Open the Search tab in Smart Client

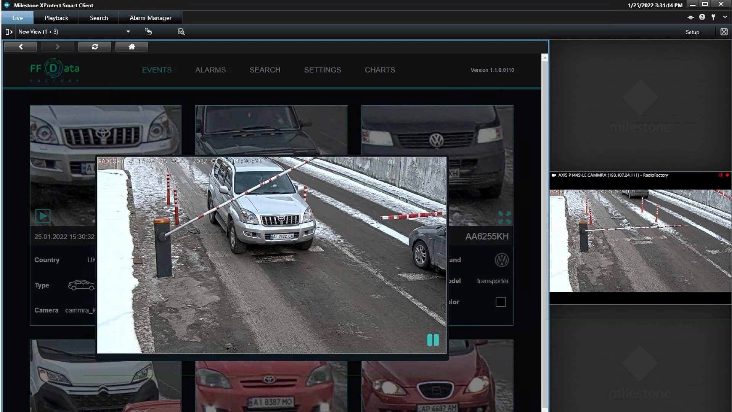click(99, 18)
